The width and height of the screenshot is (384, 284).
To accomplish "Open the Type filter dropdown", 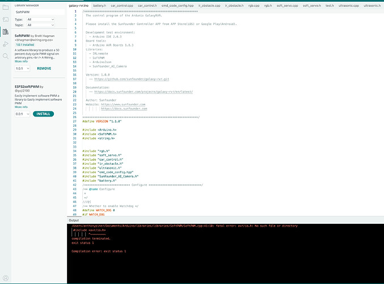I will click(x=40, y=19).
